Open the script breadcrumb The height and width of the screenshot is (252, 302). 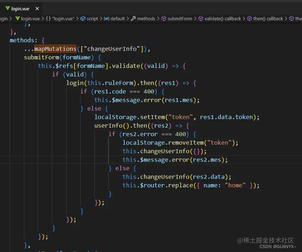tap(92, 18)
